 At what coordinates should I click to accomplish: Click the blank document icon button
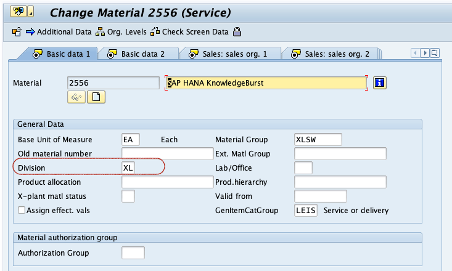pos(96,97)
